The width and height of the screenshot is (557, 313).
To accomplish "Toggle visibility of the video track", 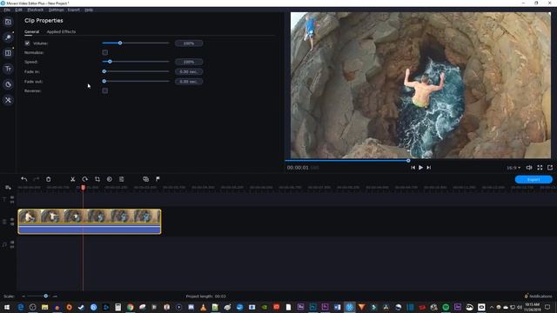I will point(12,220).
